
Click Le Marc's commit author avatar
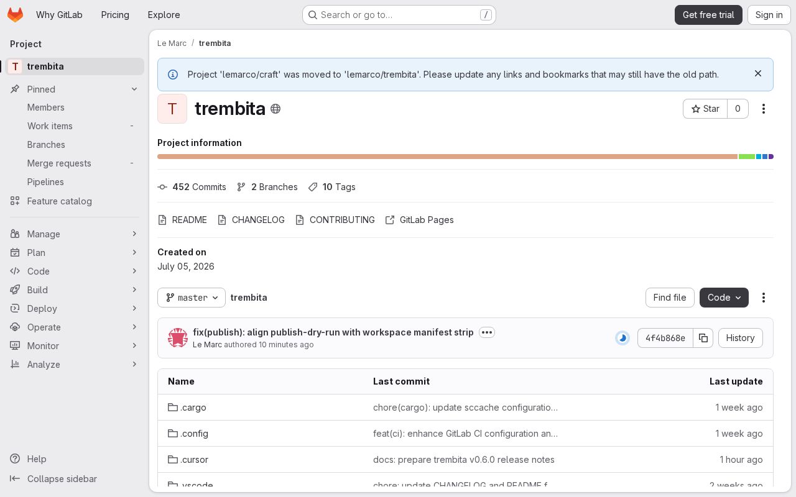click(178, 338)
